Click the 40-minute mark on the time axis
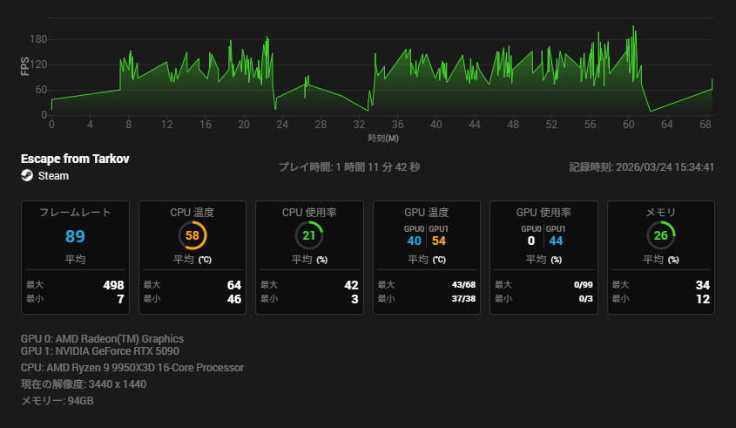 (436, 125)
